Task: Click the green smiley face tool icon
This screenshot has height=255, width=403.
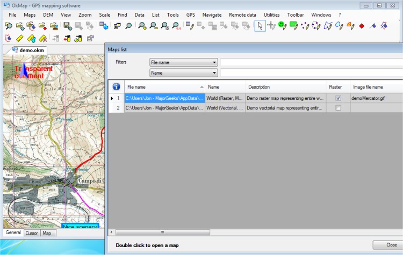Action: point(282,25)
